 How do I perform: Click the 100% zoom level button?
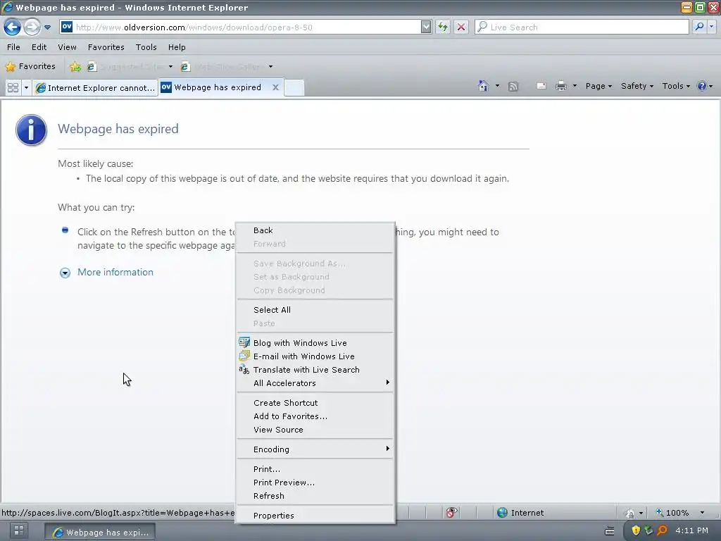point(672,513)
